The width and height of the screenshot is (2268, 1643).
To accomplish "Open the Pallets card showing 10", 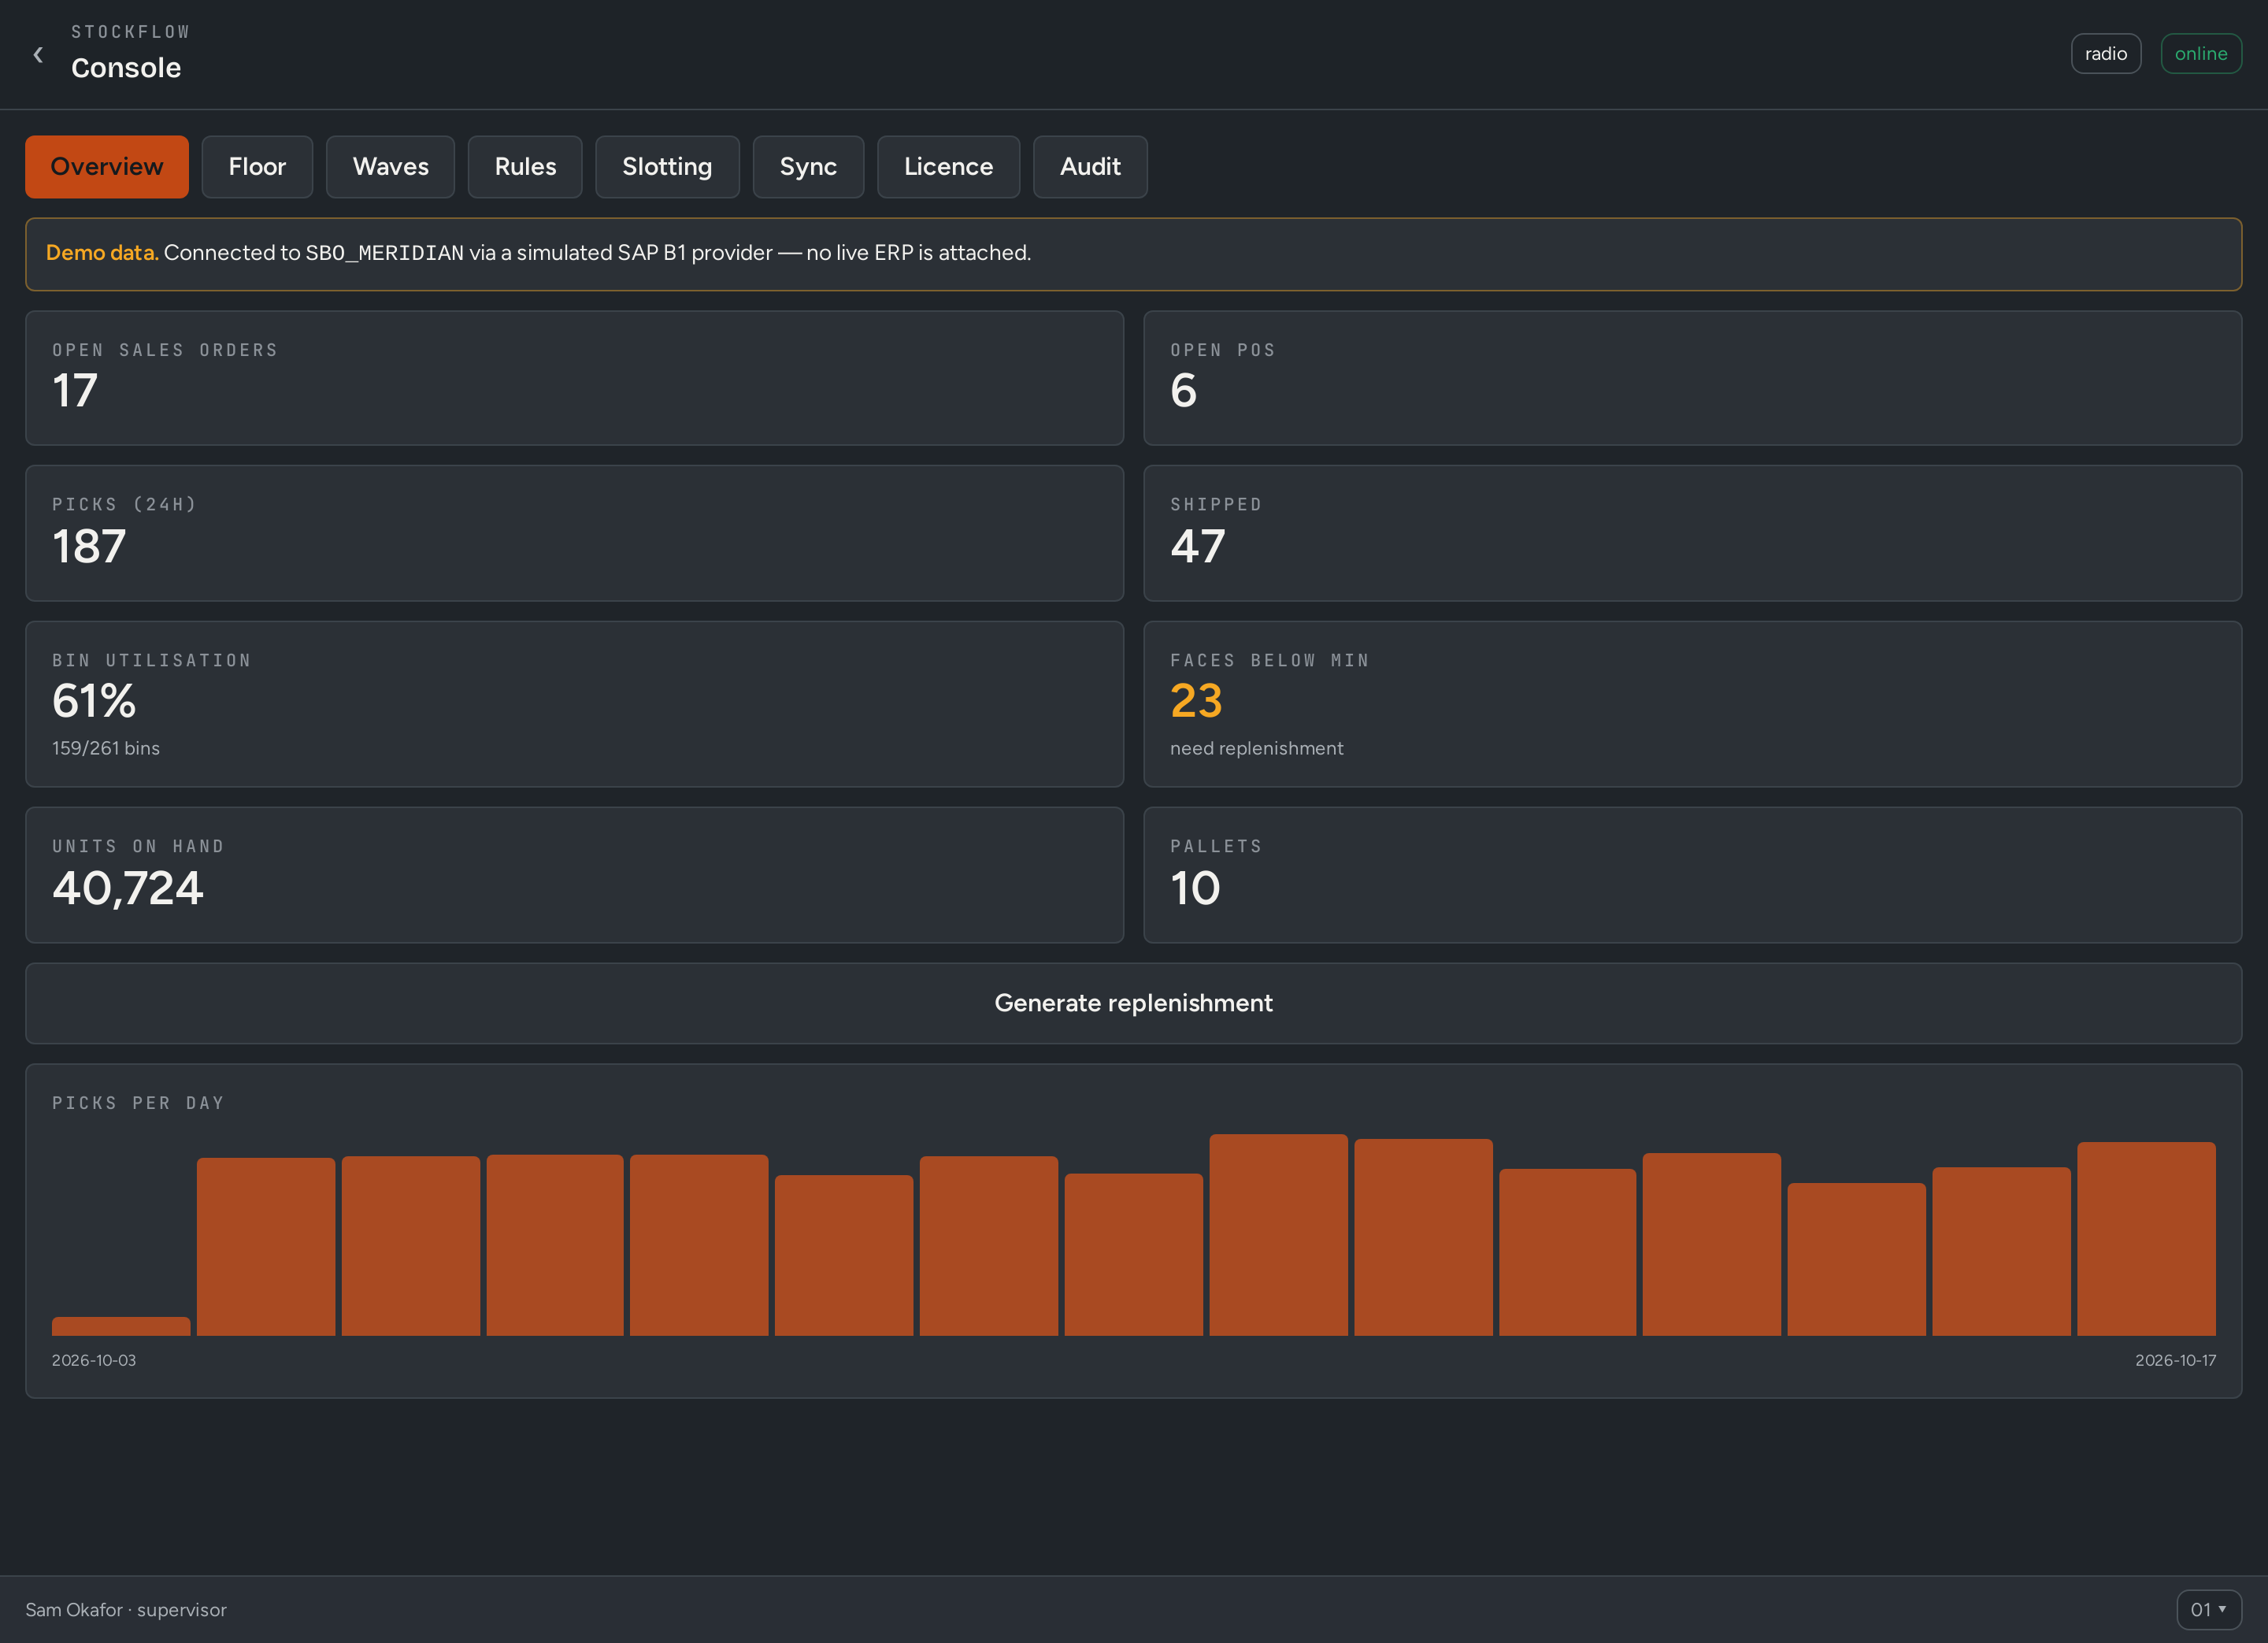I will 1692,875.
